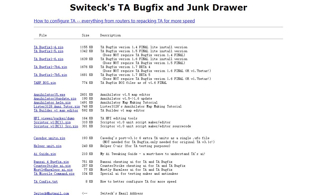The height and width of the screenshot is (195, 317).
Task: Click the page title 'Switeck's TA Bugfix and Junk Drawer'
Action: pyautogui.click(x=158, y=7)
